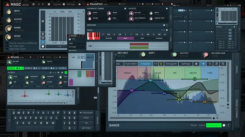Click the MAGC meter dice icon
The width and height of the screenshot is (245, 137).
coord(43,38)
